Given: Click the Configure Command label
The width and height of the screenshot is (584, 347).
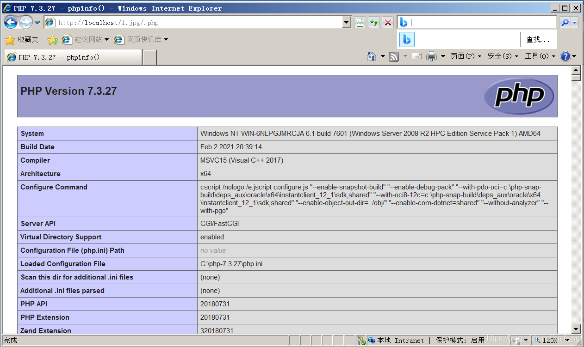Looking at the screenshot, I should (x=54, y=187).
